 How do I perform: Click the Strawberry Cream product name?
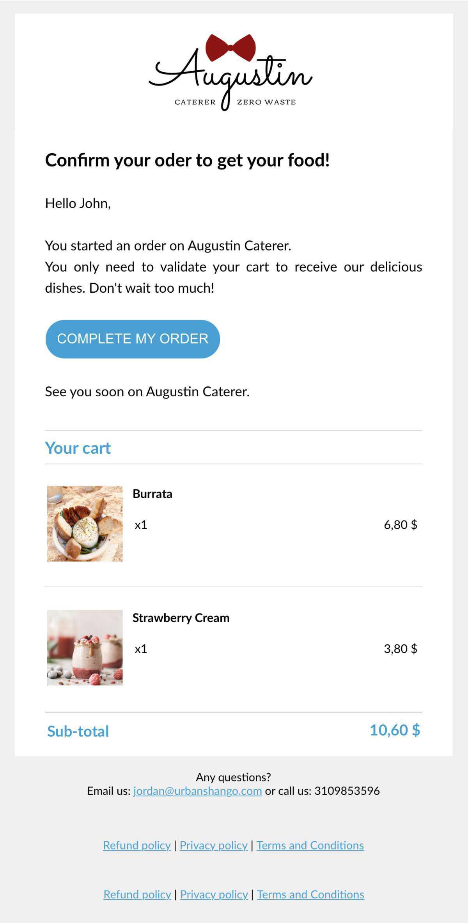(181, 618)
